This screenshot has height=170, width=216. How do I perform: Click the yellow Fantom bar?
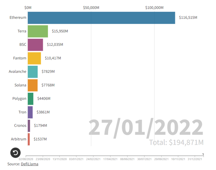(x=34, y=58)
